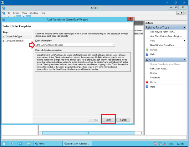
Task: Click the green Refresh icon in Actions
Action: (147, 50)
